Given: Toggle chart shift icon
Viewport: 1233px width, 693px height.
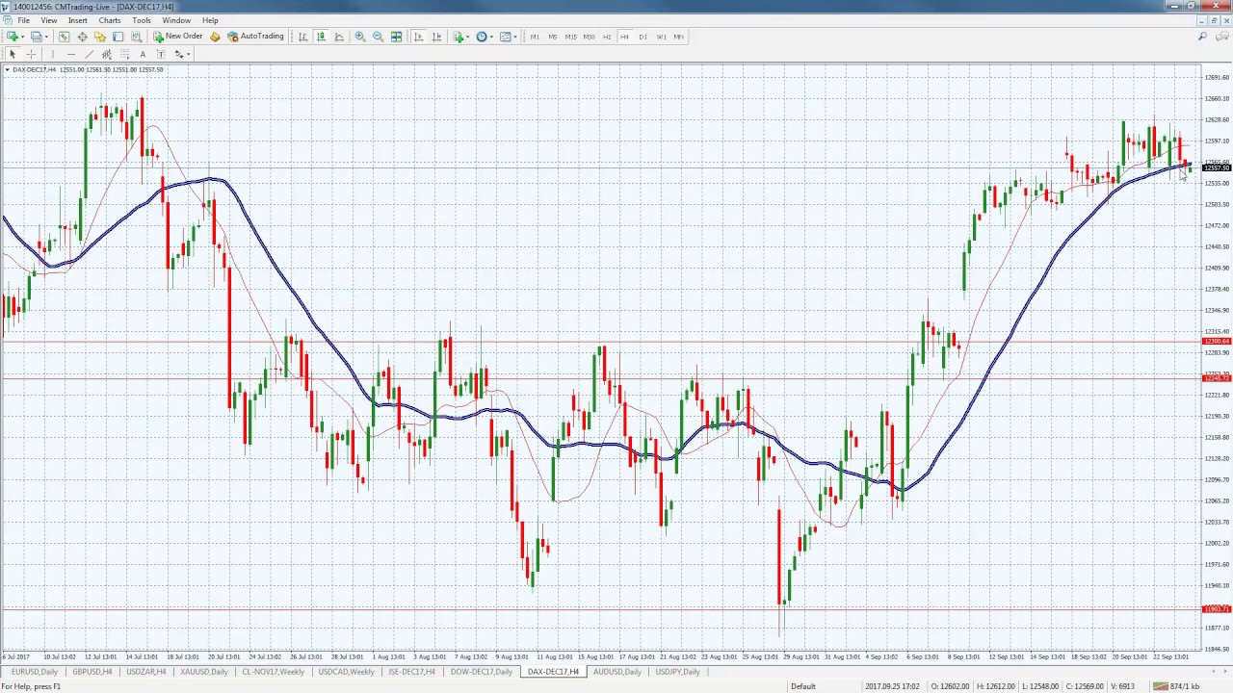Looking at the screenshot, I should pyautogui.click(x=436, y=37).
